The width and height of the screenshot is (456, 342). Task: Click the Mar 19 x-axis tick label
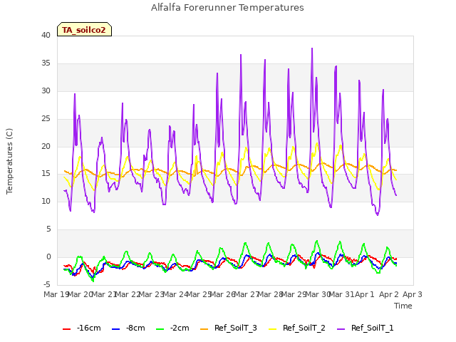coord(56,294)
